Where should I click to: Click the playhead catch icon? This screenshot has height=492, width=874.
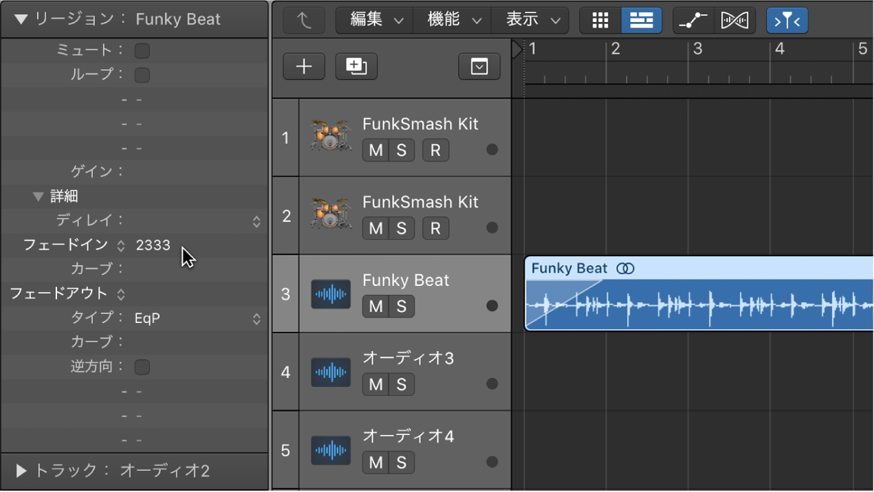pos(787,21)
